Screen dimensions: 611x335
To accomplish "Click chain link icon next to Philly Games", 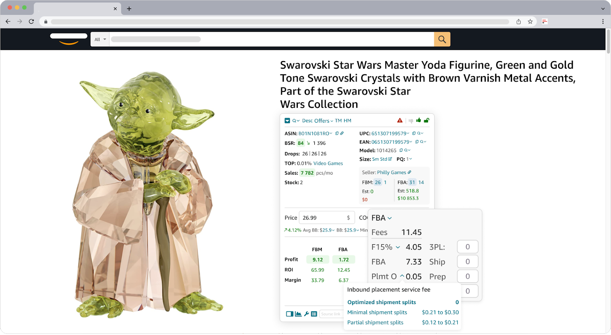I will tap(409, 172).
